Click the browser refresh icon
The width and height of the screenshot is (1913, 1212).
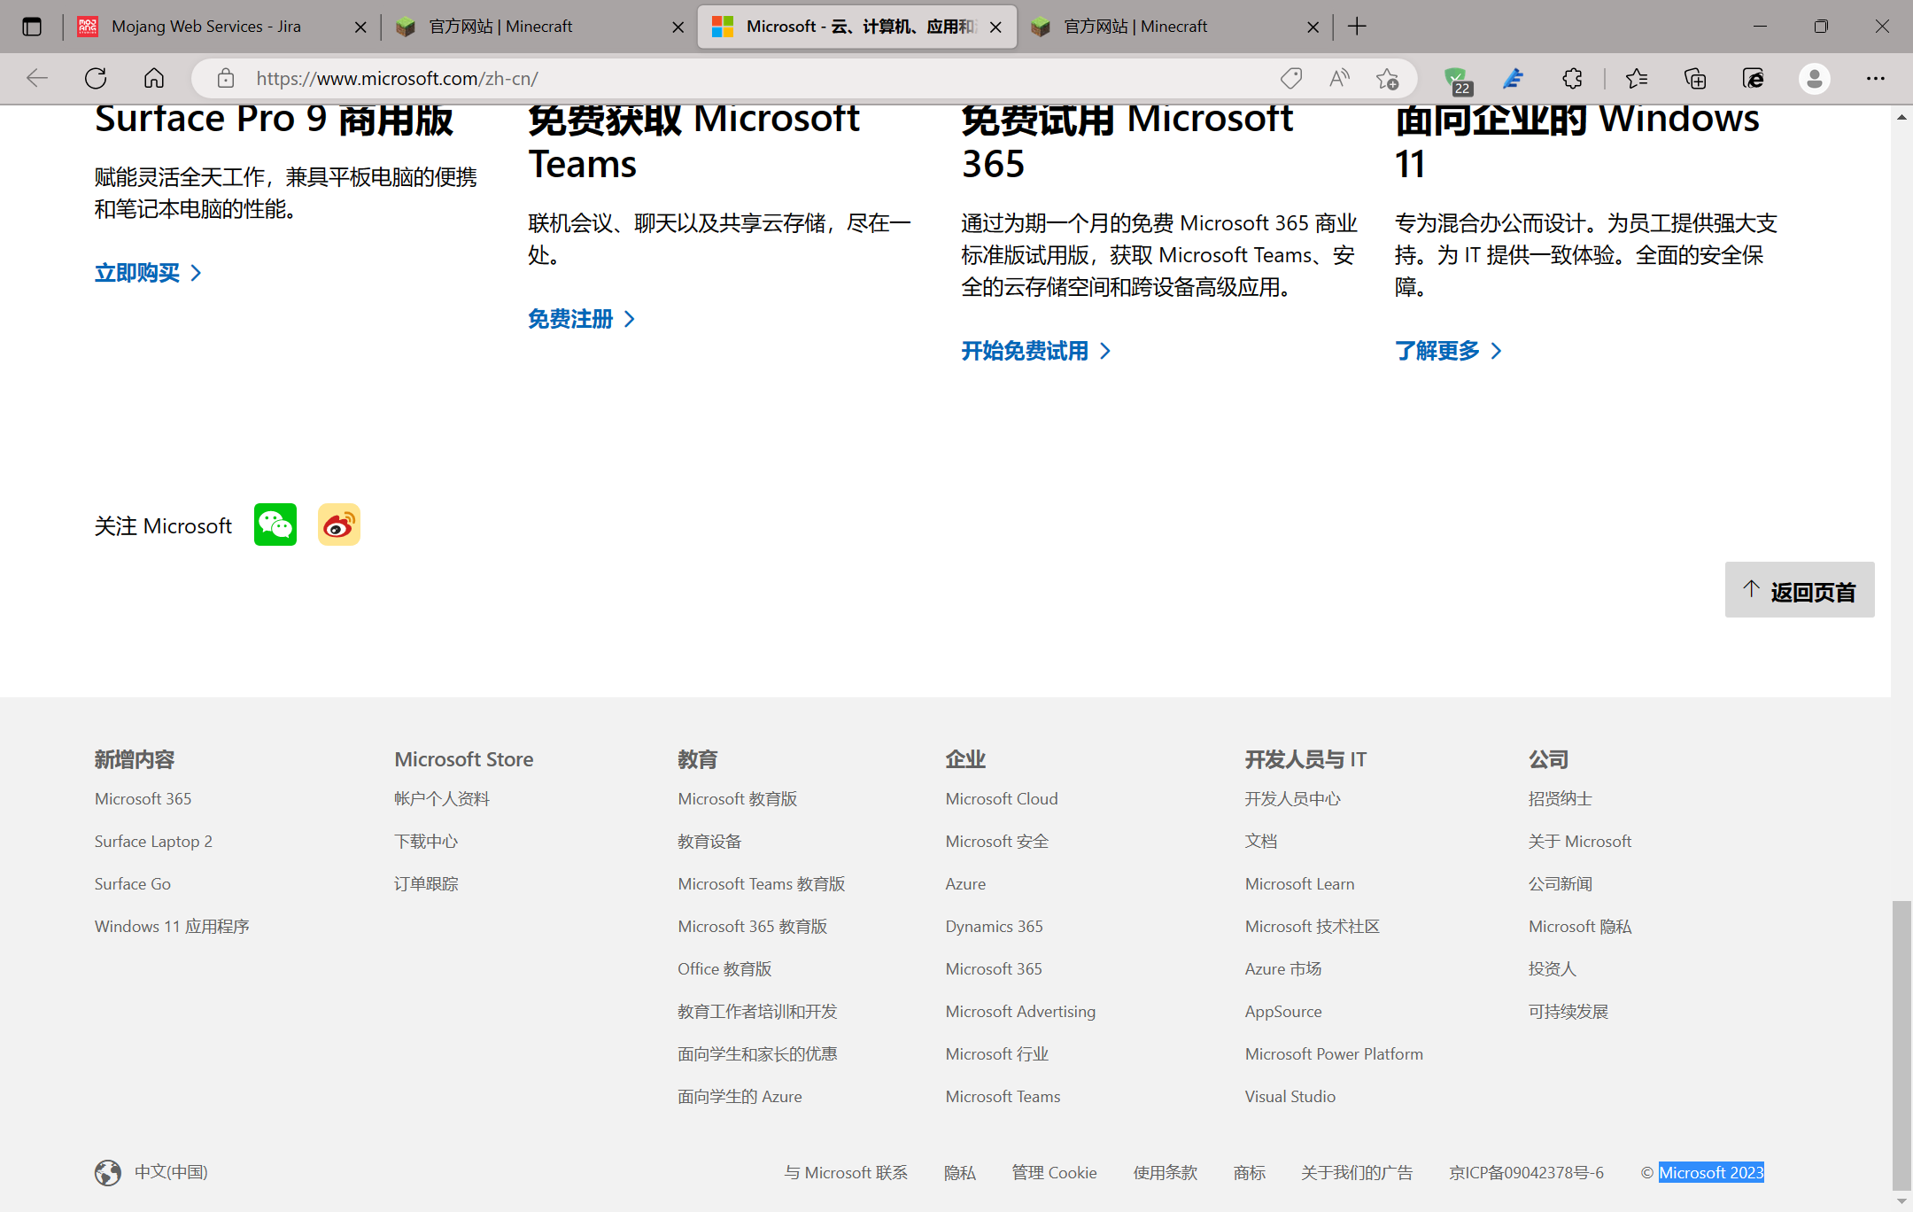[x=96, y=78]
